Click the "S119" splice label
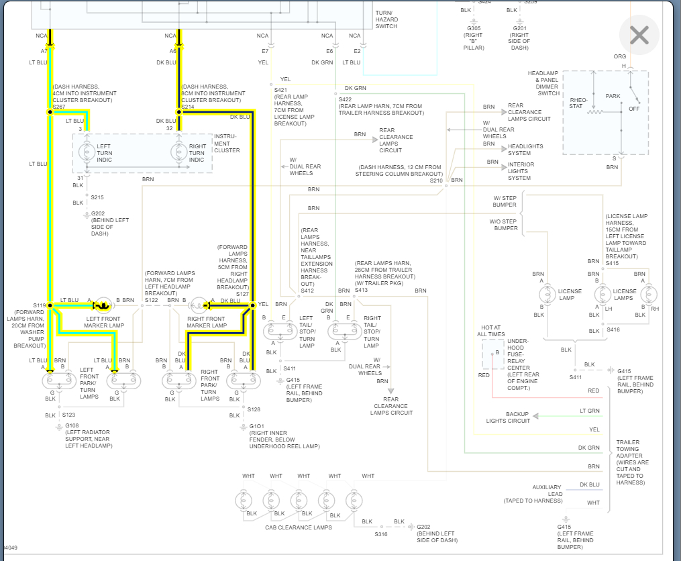 point(39,305)
